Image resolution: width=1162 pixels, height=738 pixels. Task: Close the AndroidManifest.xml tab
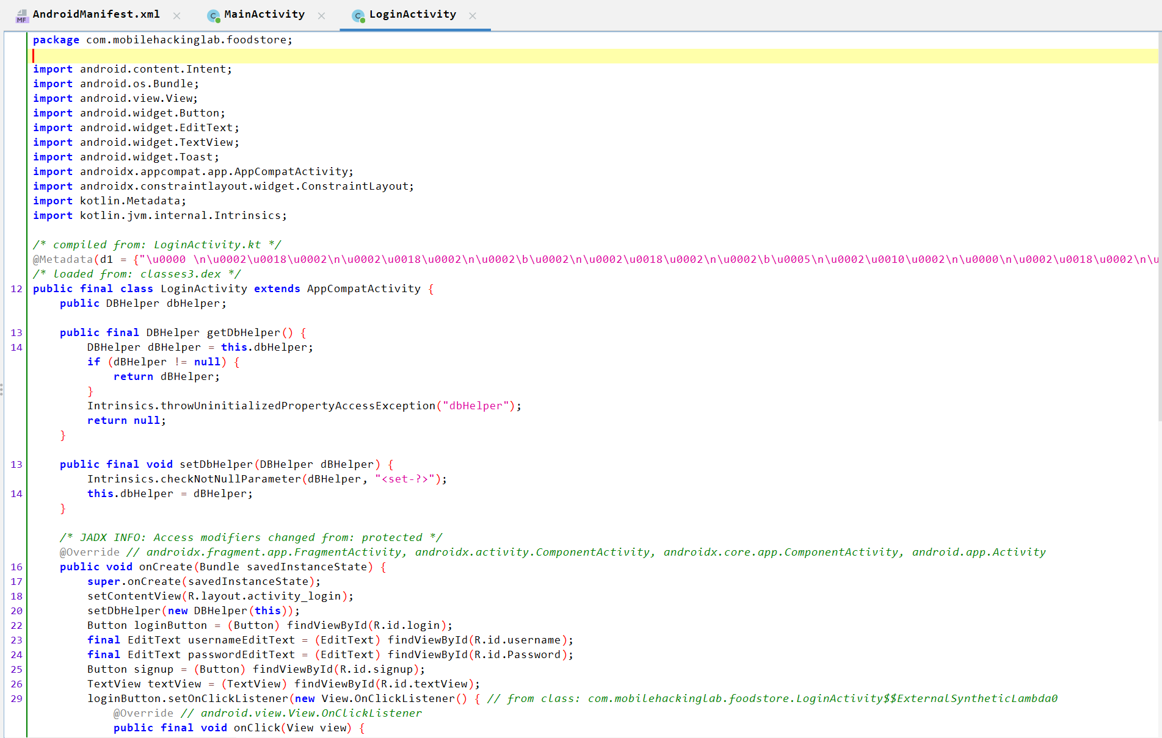coord(176,16)
